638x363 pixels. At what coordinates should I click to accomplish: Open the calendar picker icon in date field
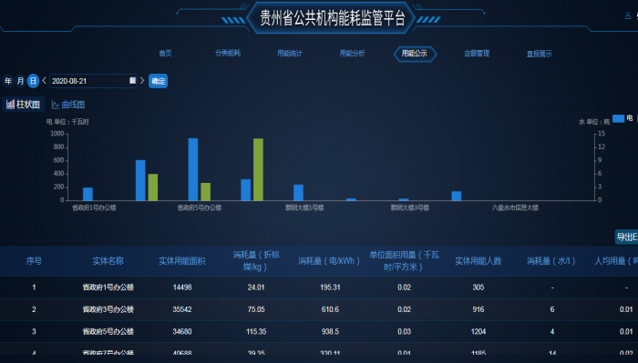click(133, 80)
